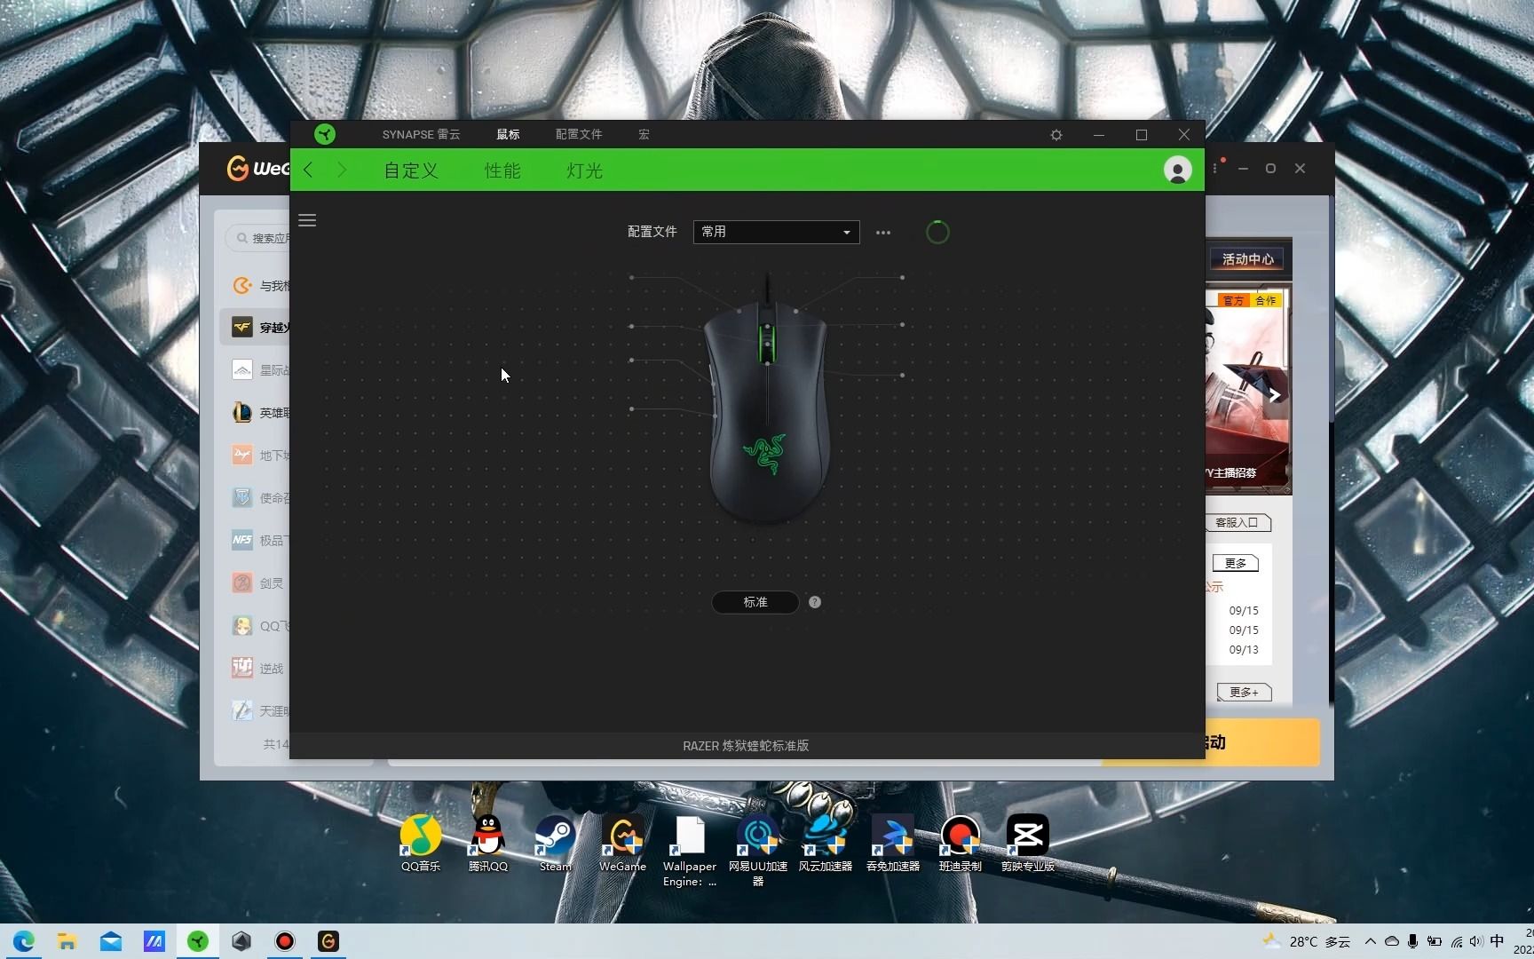Switch to 配置文件 top tab
This screenshot has width=1534, height=959.
579,134
